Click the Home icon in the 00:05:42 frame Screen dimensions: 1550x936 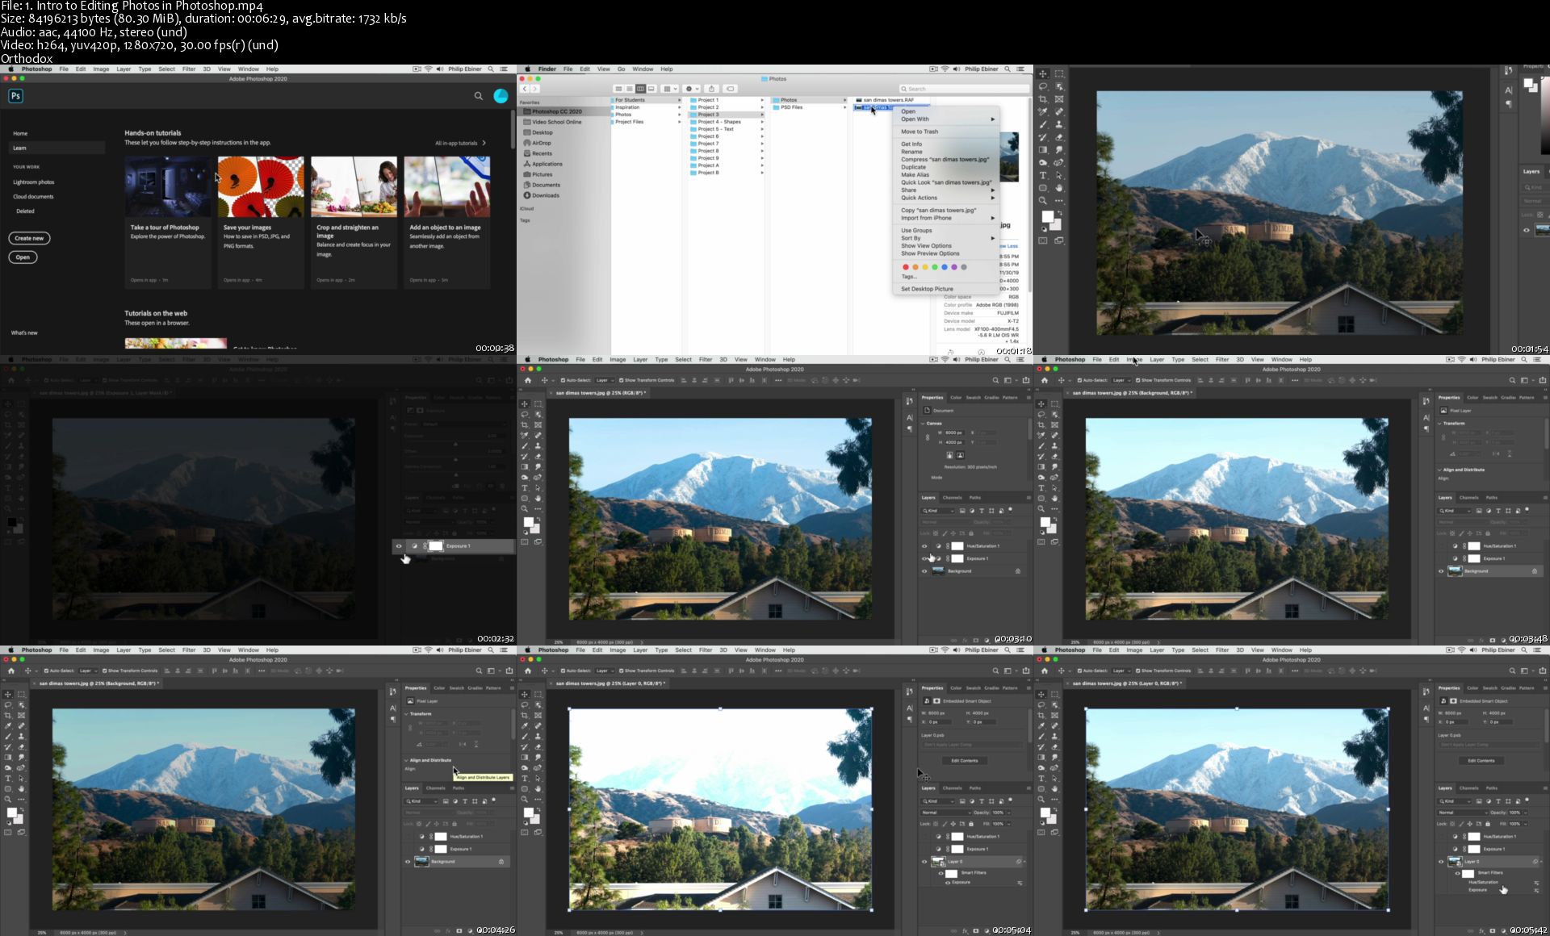pos(1045,671)
